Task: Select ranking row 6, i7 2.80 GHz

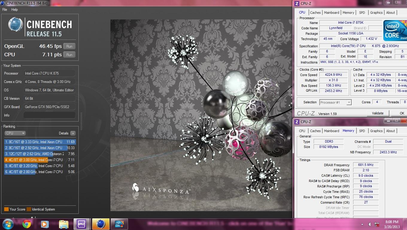Action: pos(40,172)
